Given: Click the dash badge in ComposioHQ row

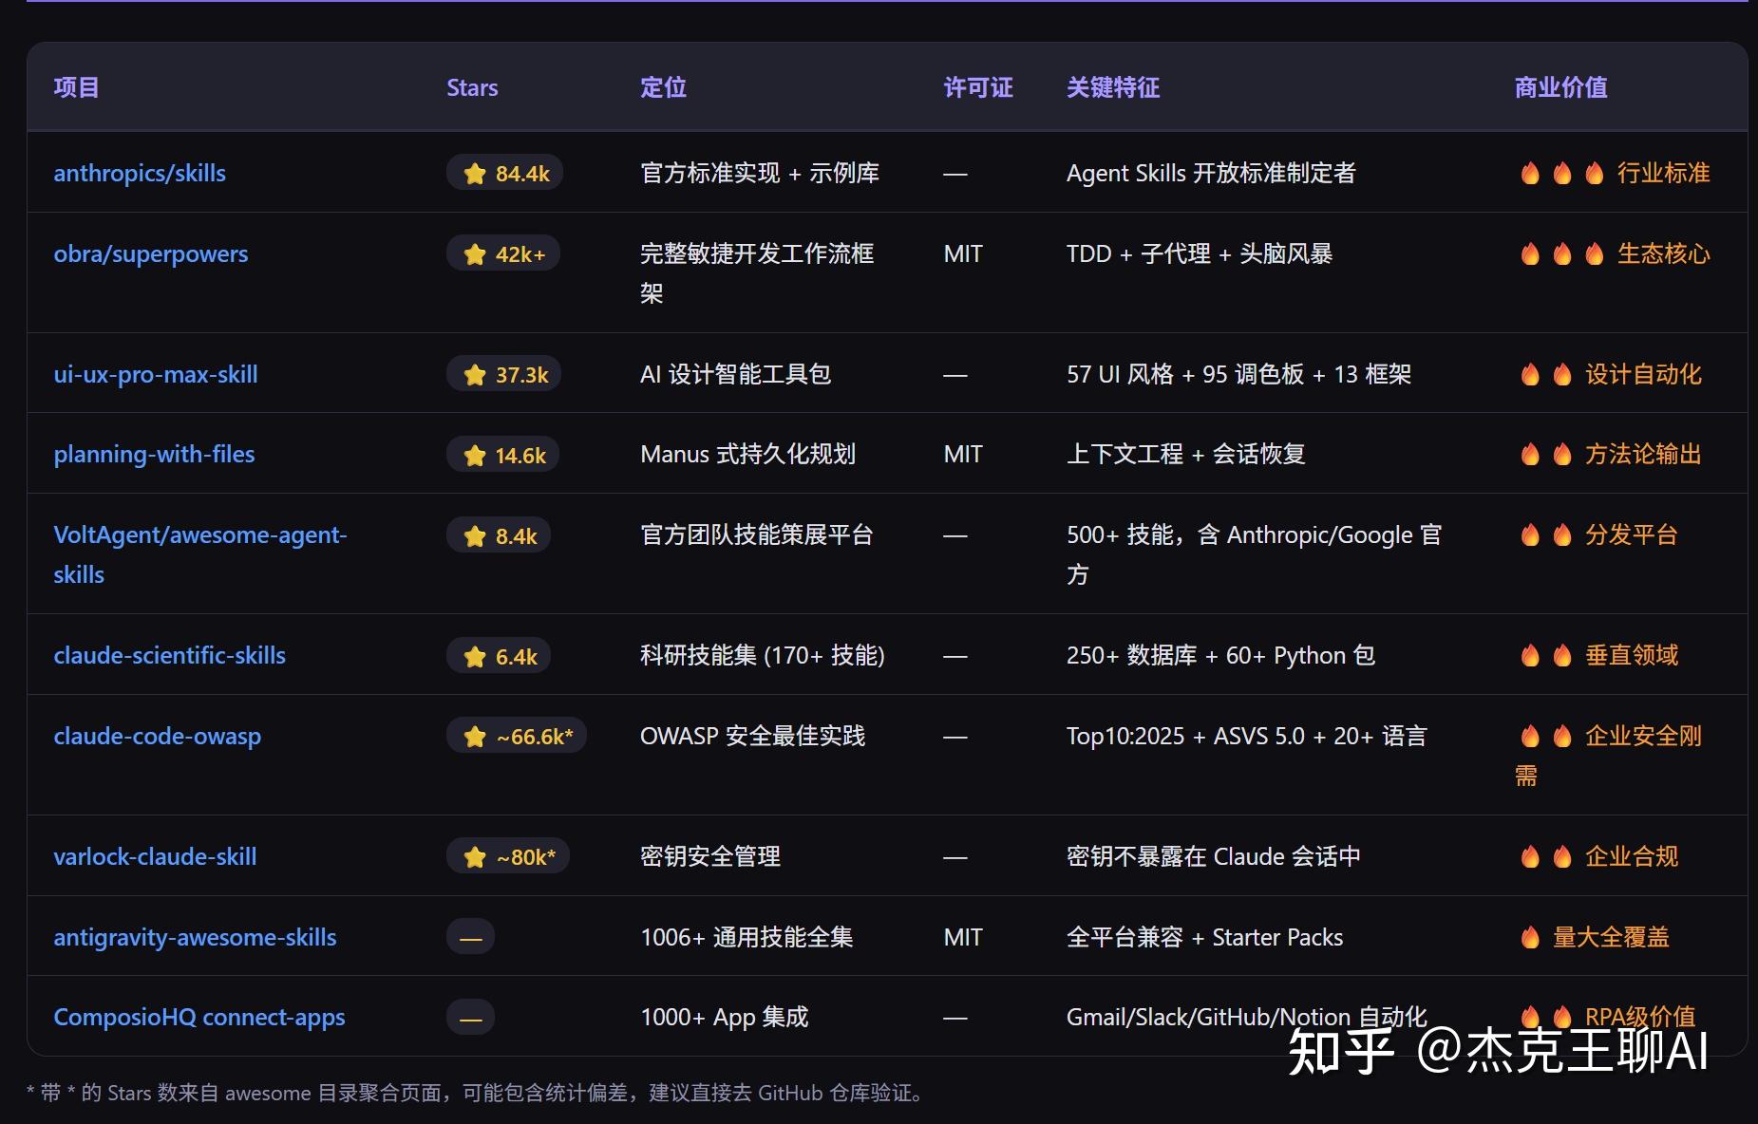Looking at the screenshot, I should 470,1018.
